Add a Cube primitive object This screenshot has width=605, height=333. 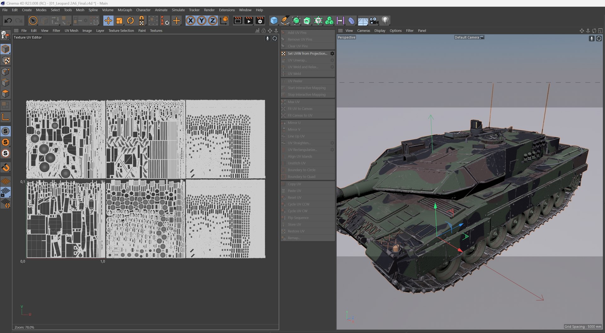click(274, 21)
